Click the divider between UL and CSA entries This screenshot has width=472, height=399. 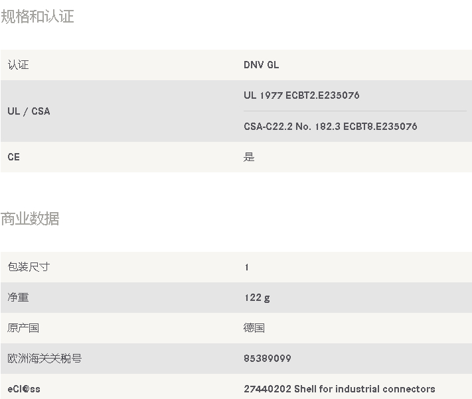pos(355,111)
